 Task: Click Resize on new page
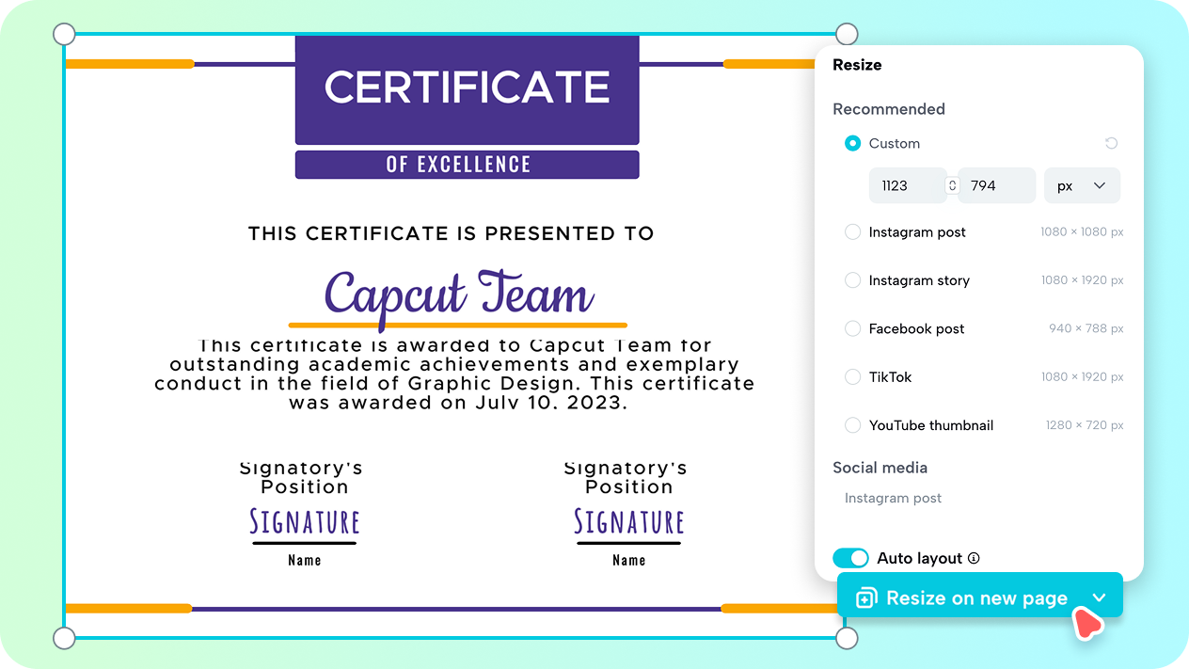point(969,597)
